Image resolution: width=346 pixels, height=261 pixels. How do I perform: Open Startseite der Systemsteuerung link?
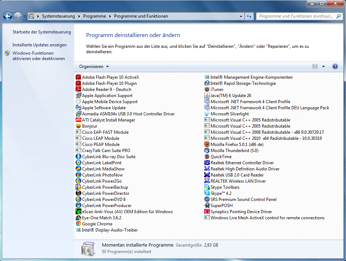click(42, 32)
